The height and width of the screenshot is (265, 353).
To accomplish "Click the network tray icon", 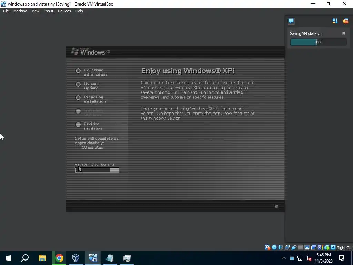I will click(x=300, y=258).
